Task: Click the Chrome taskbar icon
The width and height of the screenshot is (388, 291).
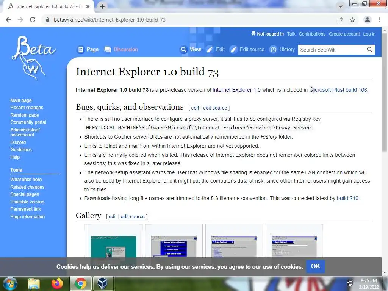Action: [80, 283]
